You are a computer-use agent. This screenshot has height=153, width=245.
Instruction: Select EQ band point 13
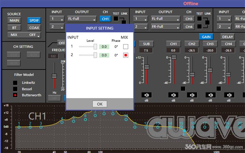158,127
